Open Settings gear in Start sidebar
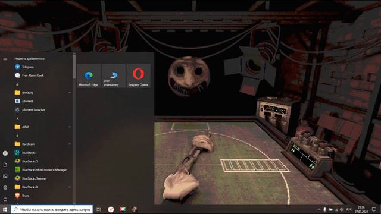This screenshot has height=214, width=381. click(5, 188)
